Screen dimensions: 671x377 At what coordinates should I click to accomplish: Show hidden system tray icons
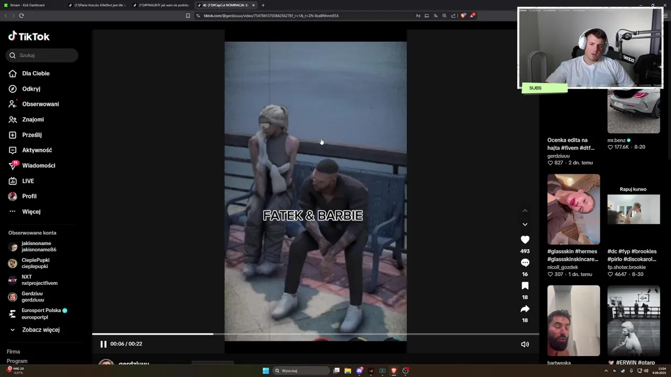606,371
